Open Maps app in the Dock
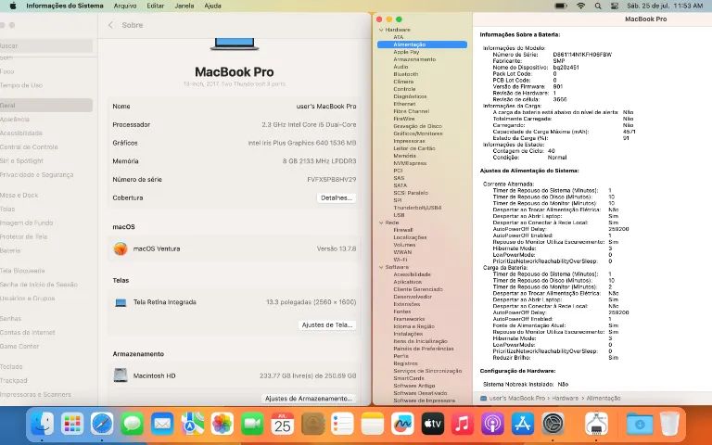The width and height of the screenshot is (712, 445). [x=193, y=424]
